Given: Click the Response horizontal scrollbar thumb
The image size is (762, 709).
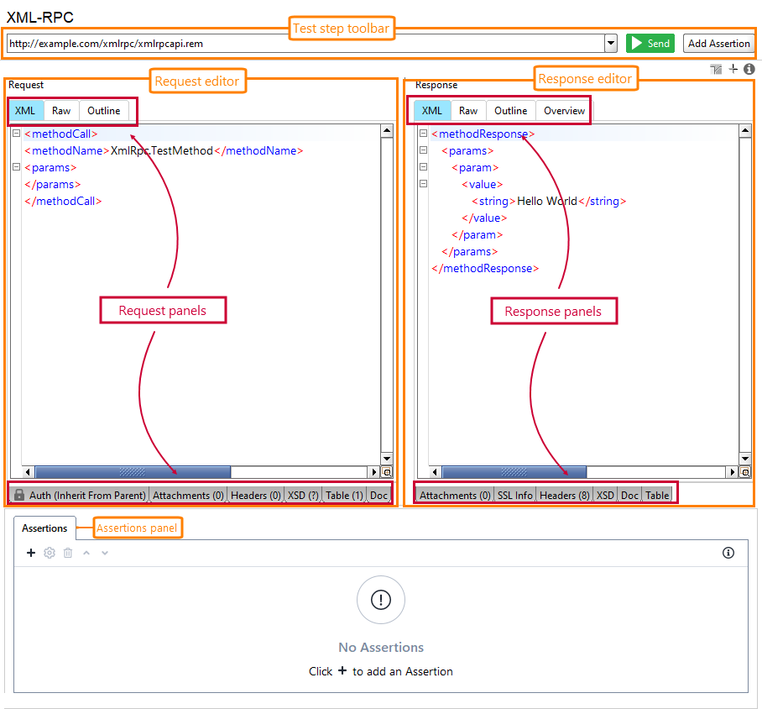Looking at the screenshot, I should pos(514,471).
